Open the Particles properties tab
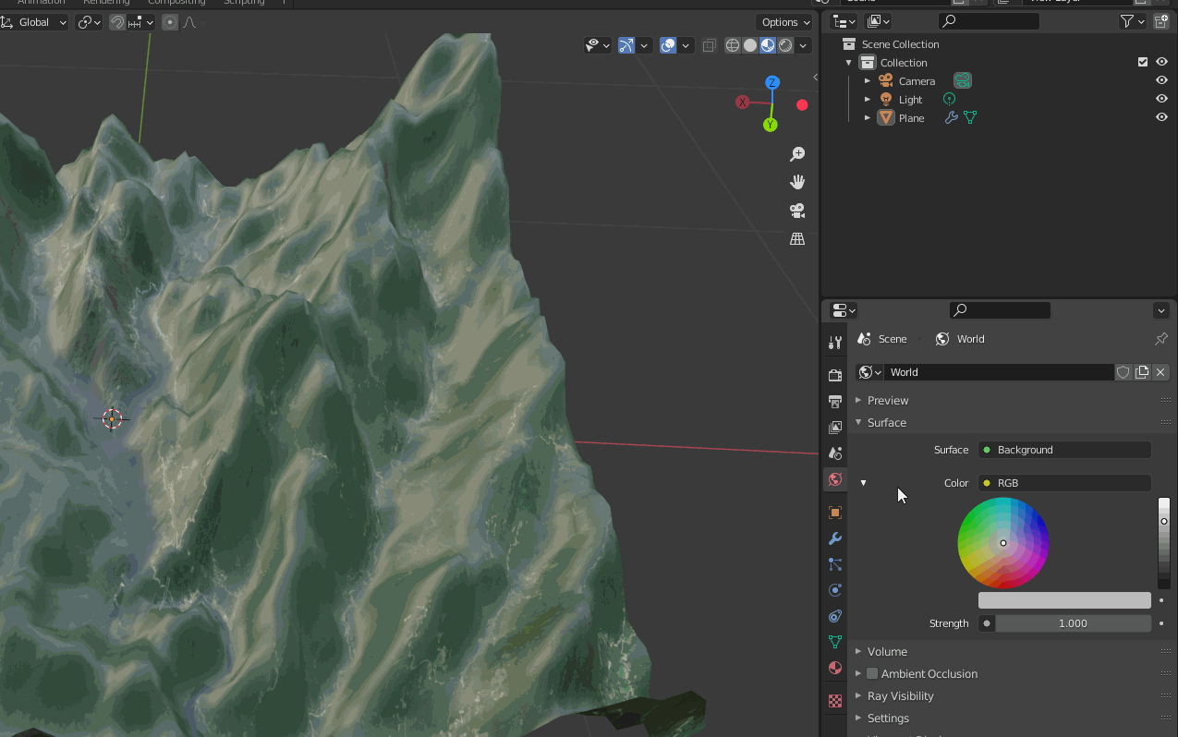The height and width of the screenshot is (737, 1178). pyautogui.click(x=835, y=564)
